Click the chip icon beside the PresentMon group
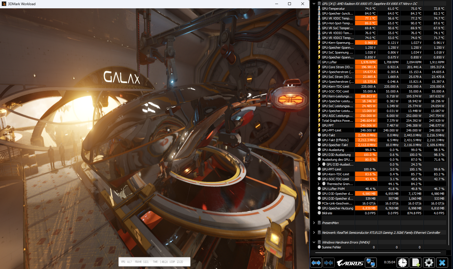453x269 pixels. [319, 223]
